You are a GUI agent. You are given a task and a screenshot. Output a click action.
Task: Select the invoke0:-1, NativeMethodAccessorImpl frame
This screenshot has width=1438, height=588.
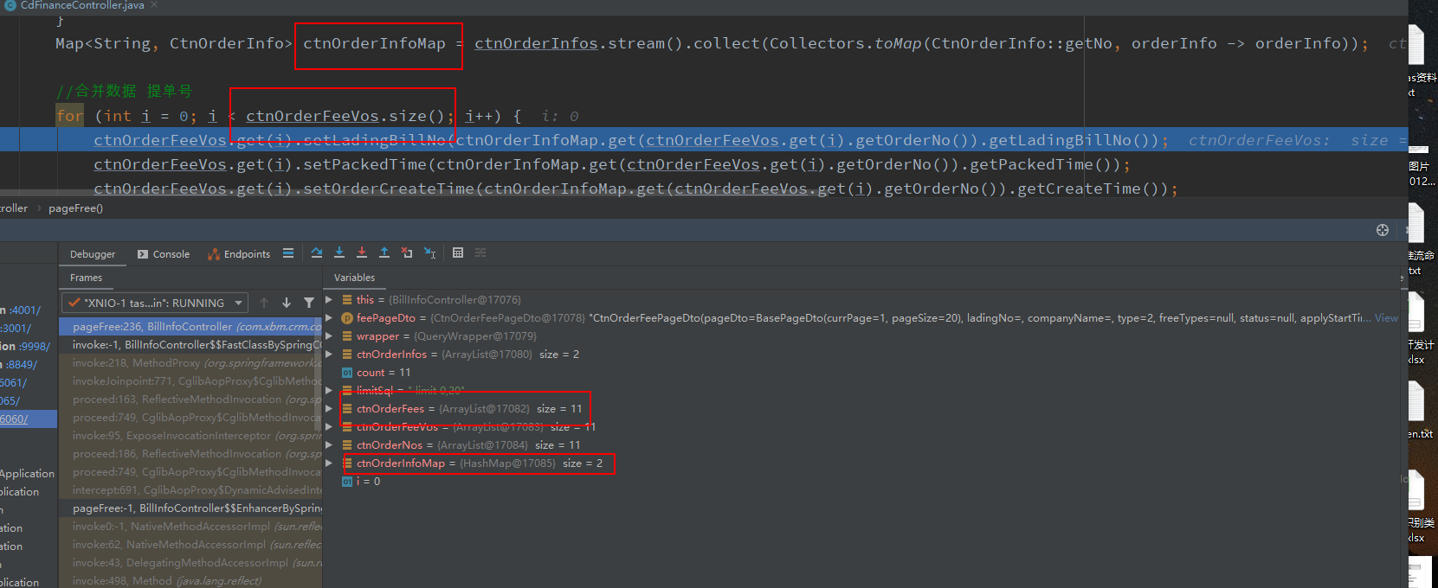[x=190, y=527]
